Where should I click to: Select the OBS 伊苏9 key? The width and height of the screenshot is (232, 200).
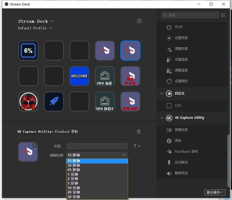[105, 101]
